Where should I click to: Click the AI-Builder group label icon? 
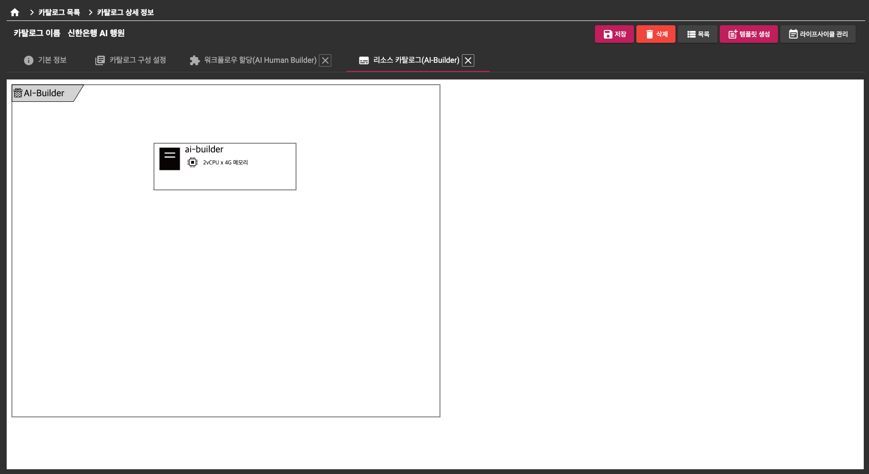point(18,93)
